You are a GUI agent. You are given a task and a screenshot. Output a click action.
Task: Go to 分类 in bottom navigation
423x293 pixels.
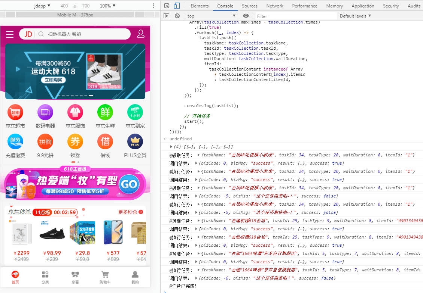tap(45, 277)
